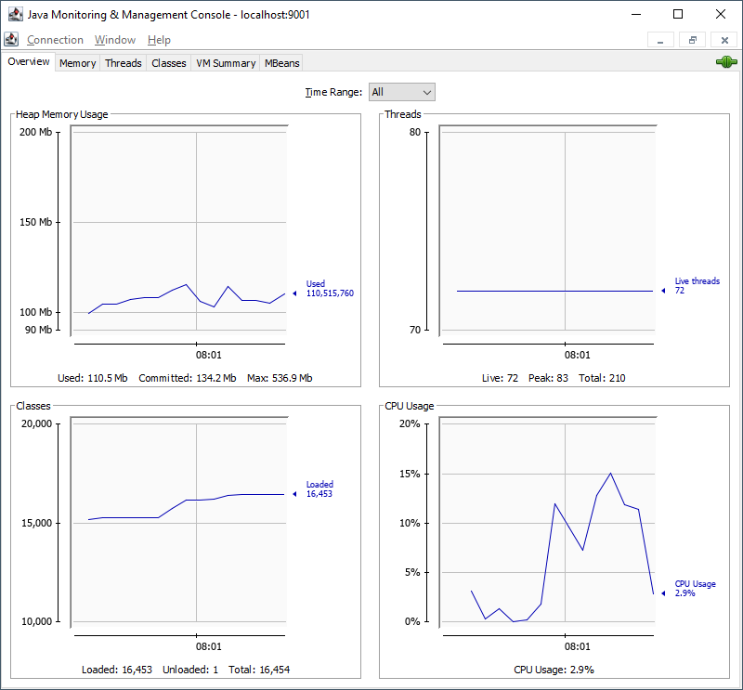Click the green connection status icon

[725, 62]
